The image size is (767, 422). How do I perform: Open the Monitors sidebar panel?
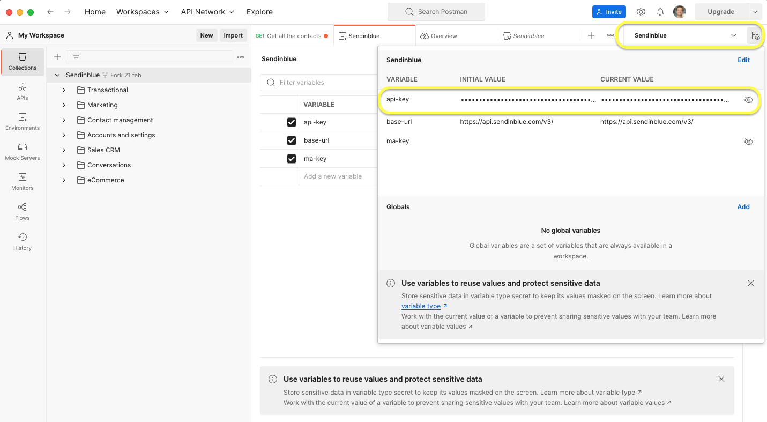point(23,182)
